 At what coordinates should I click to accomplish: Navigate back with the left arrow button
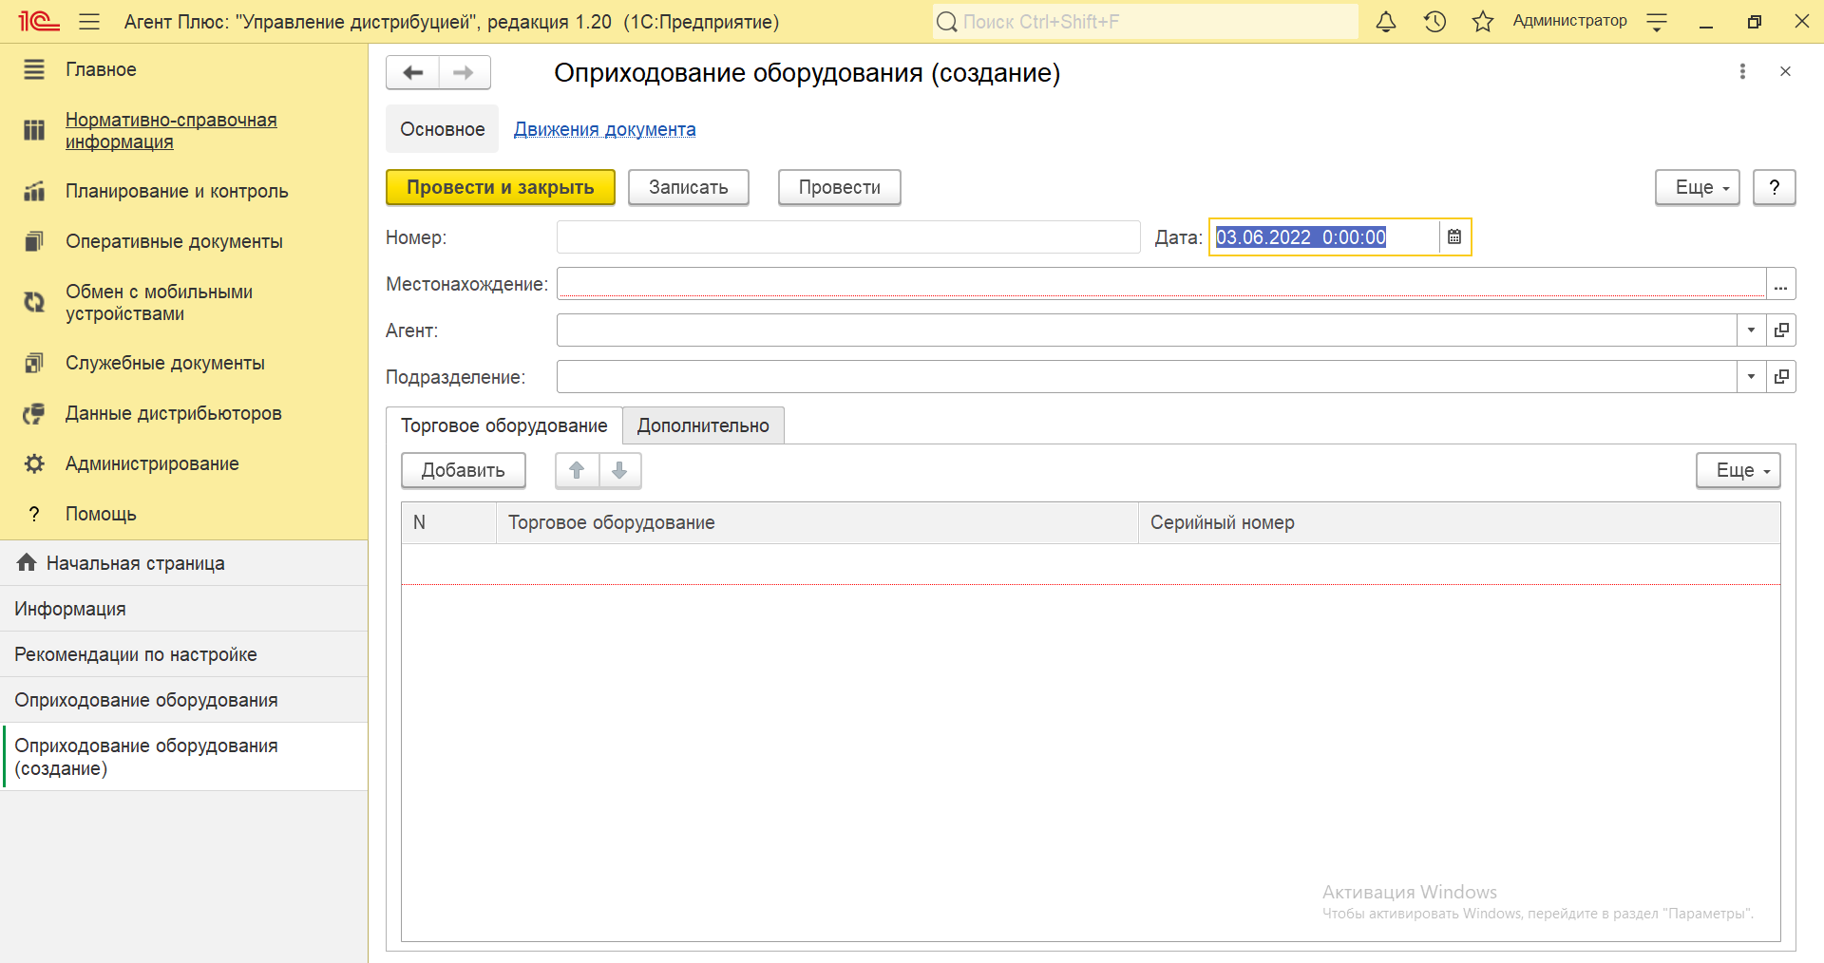413,73
